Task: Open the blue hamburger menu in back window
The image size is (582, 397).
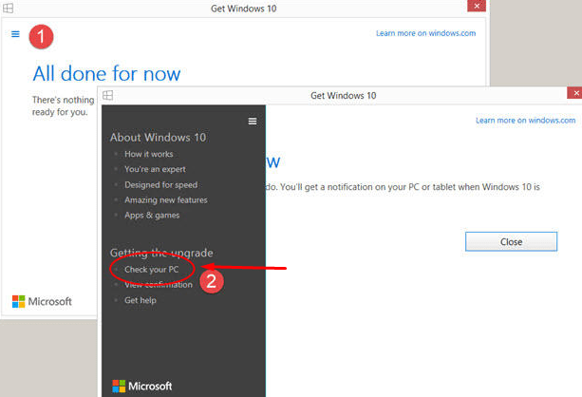Action: 15,34
